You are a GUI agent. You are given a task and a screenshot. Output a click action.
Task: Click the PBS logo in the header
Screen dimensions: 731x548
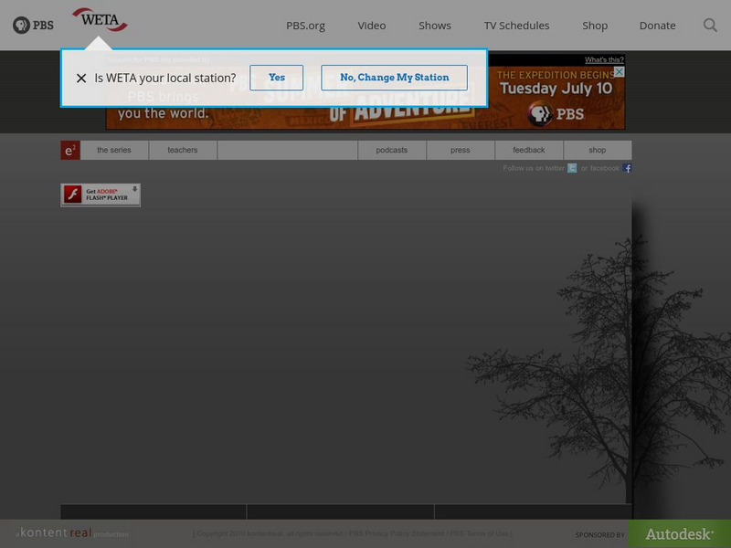coord(33,26)
